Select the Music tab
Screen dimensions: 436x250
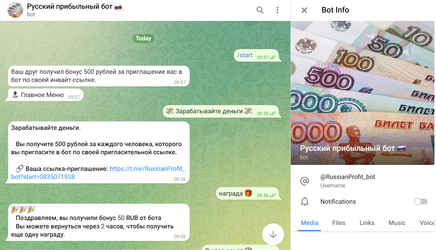click(397, 223)
